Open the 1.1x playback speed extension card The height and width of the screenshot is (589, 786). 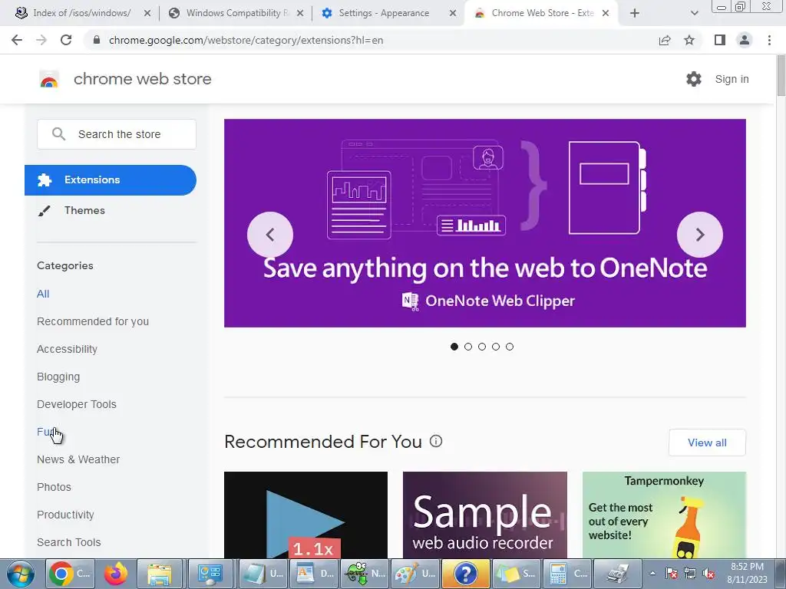[x=305, y=515]
